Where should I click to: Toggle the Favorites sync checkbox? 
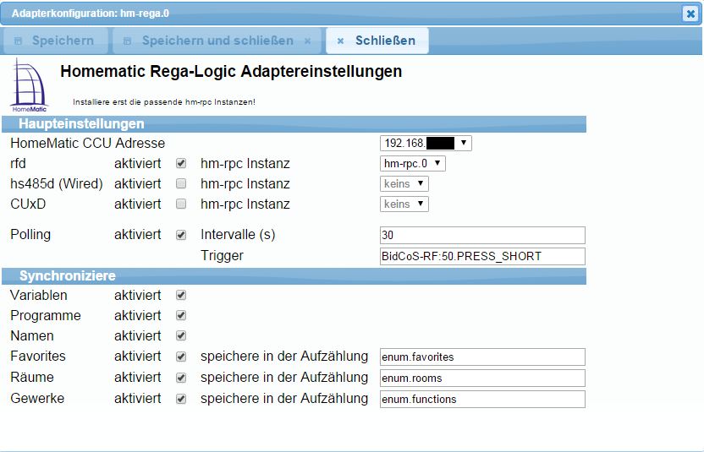[x=181, y=357]
